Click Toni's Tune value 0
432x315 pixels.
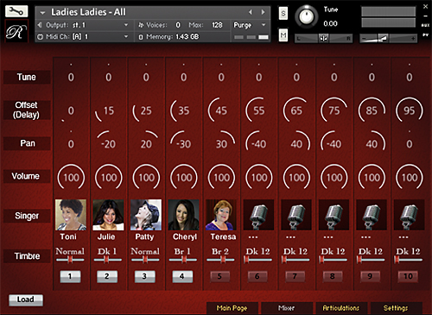[71, 77]
